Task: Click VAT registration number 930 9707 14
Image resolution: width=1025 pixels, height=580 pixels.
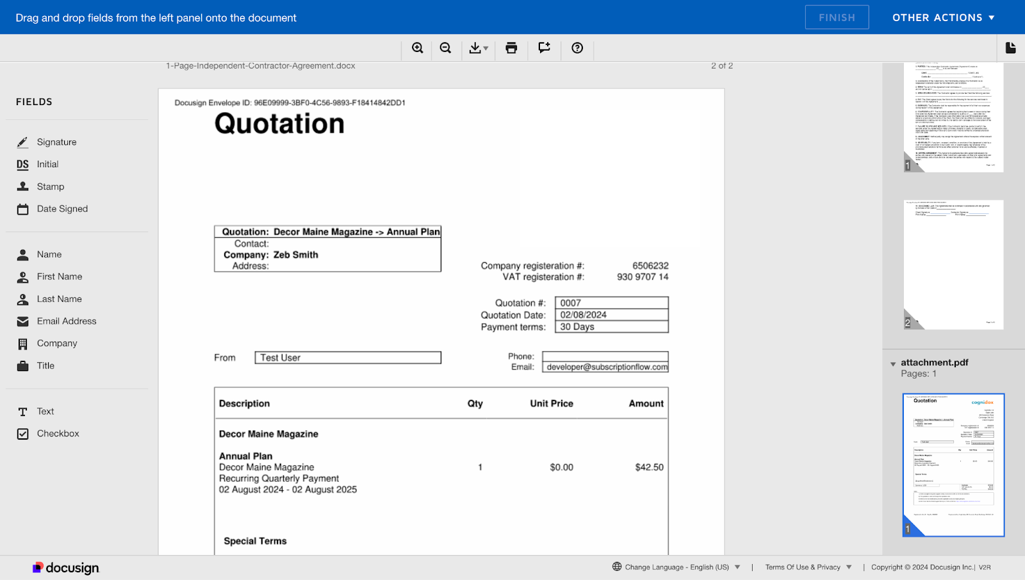Action: pos(643,277)
